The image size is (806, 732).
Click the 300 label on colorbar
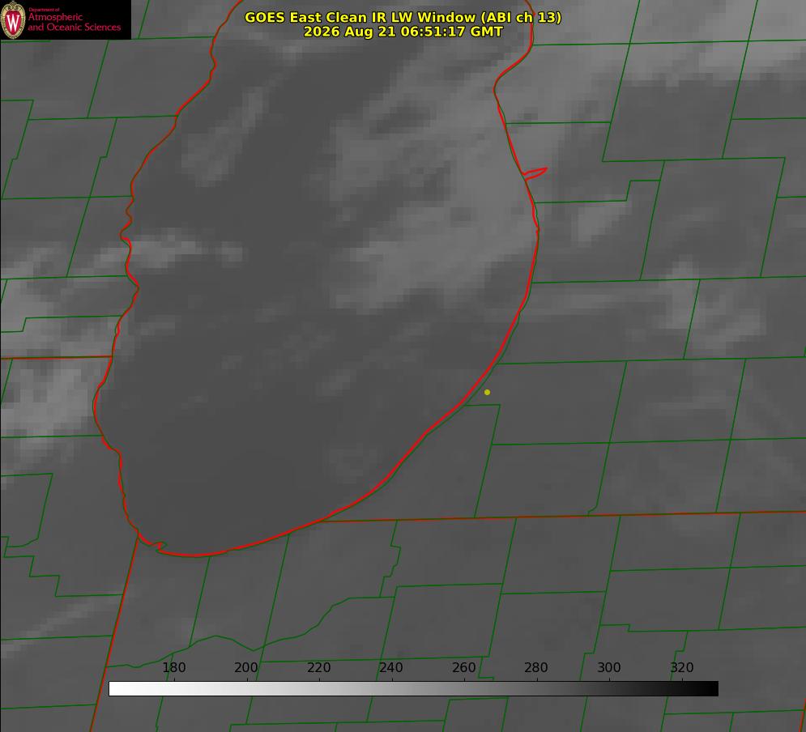click(609, 667)
